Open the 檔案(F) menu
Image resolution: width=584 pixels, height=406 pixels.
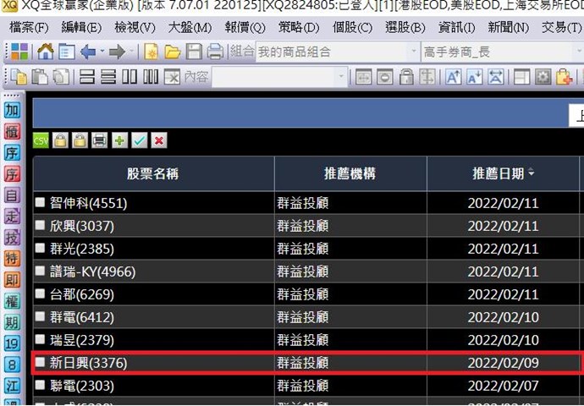point(29,28)
